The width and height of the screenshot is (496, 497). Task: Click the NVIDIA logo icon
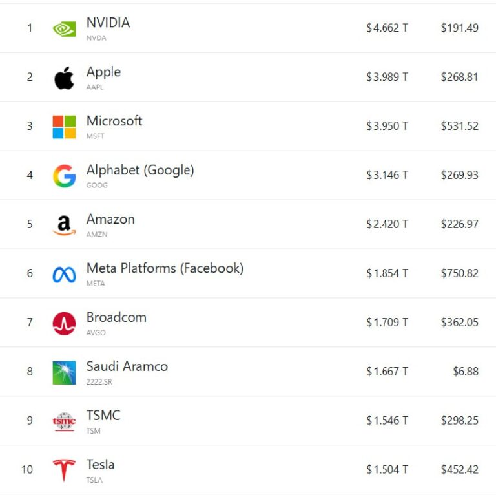tap(64, 28)
